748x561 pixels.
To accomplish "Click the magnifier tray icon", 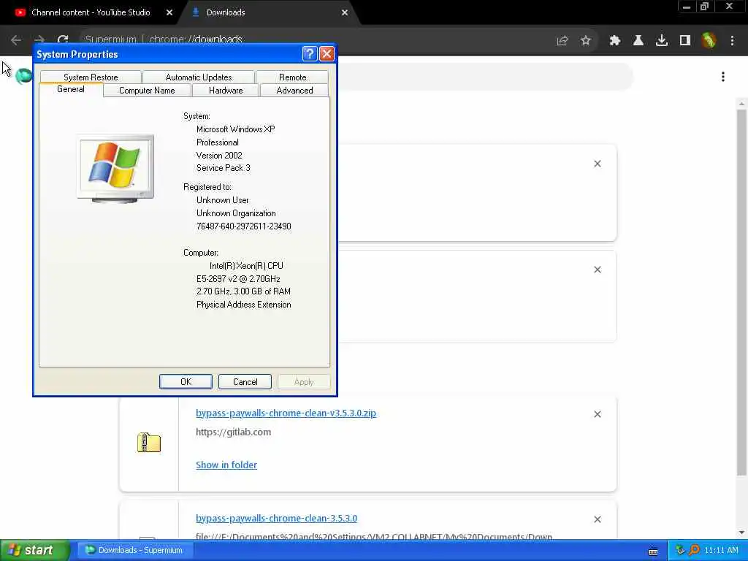I will pyautogui.click(x=694, y=550).
